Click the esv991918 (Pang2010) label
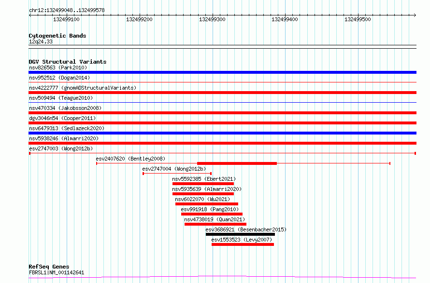Viewport: 430px width, 283px height. coord(210,209)
